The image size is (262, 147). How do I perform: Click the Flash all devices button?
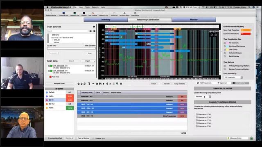pyautogui.click(x=83, y=138)
